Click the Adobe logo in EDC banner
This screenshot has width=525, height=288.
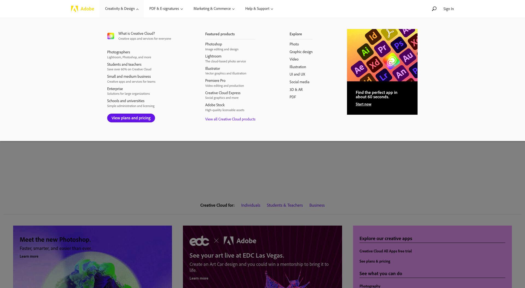(x=240, y=241)
